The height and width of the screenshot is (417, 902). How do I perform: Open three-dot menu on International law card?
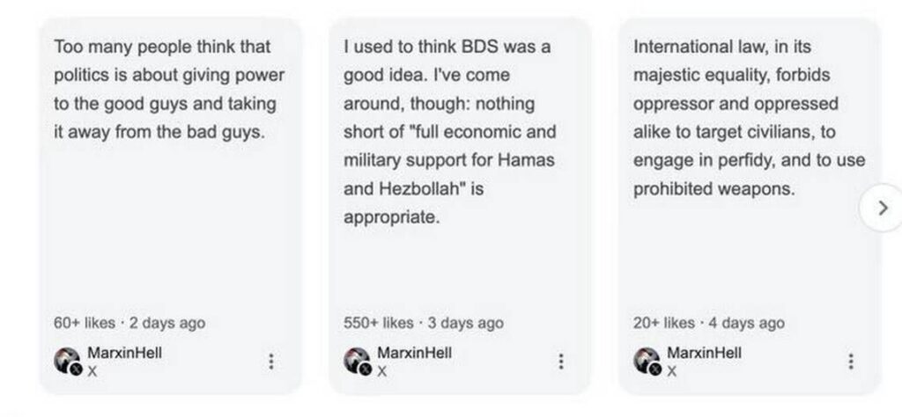coord(851,362)
